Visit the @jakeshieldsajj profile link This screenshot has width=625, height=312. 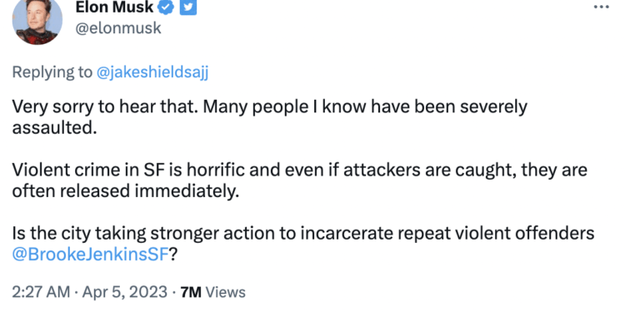point(152,72)
